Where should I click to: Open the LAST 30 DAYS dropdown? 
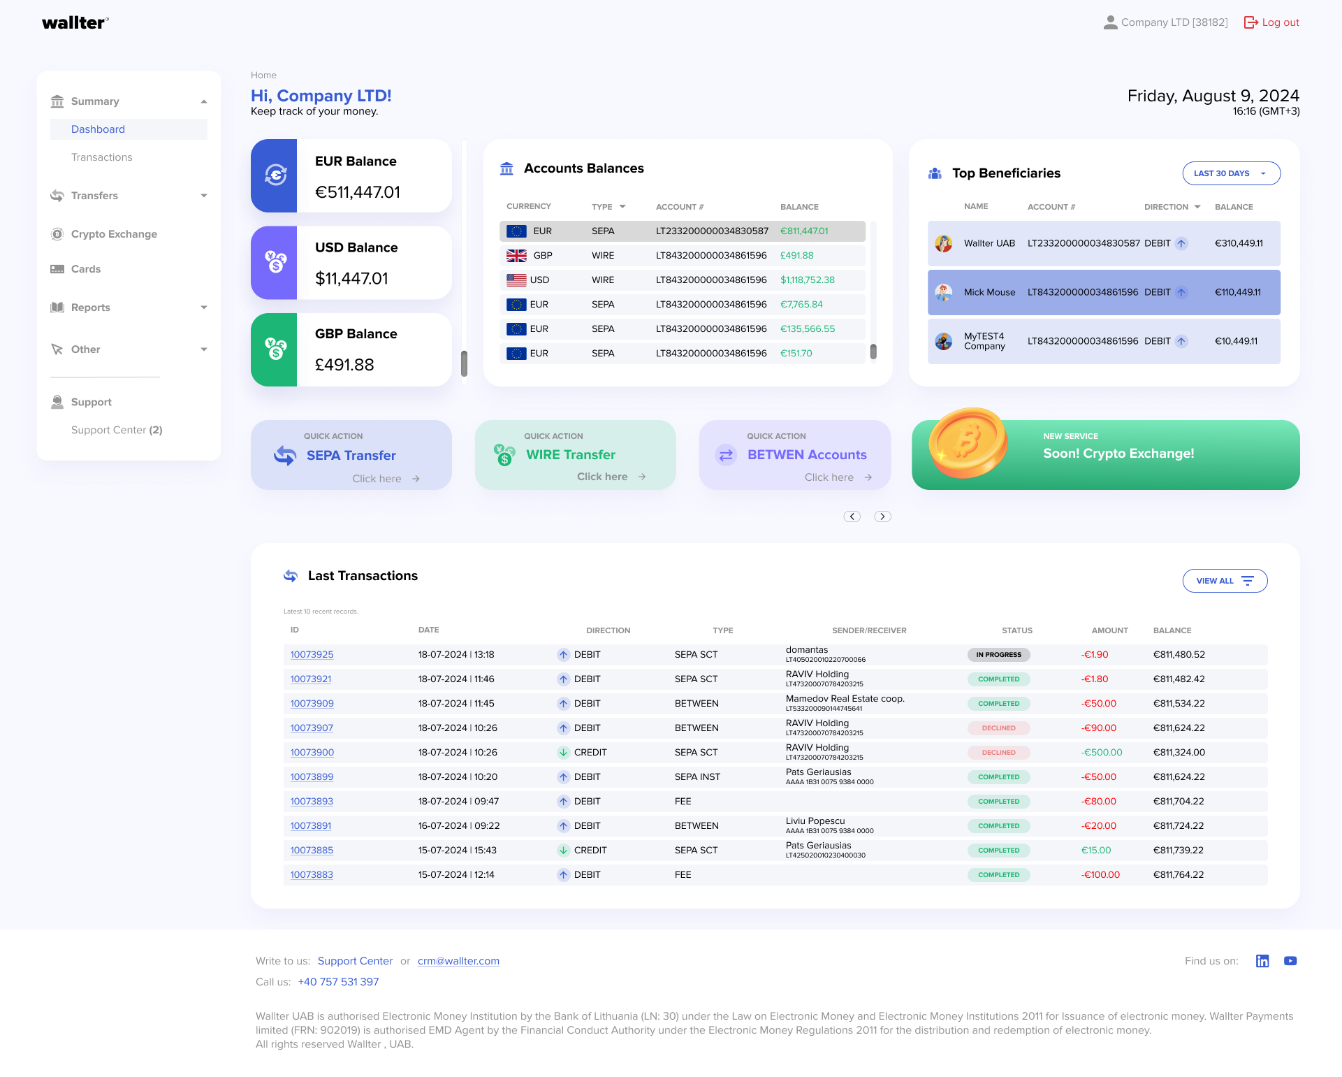[1231, 173]
